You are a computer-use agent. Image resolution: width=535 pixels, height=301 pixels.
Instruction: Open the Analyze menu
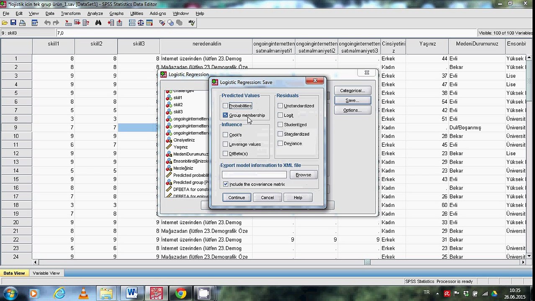click(95, 13)
